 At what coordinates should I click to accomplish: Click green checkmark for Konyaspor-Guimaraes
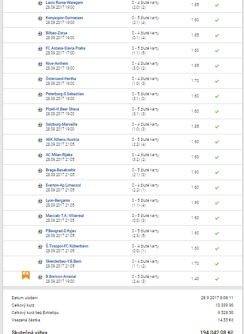217,20
